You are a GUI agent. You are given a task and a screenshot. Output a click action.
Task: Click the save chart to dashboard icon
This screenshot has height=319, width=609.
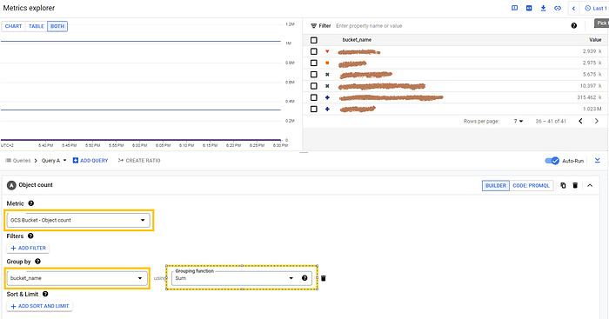[x=529, y=8]
